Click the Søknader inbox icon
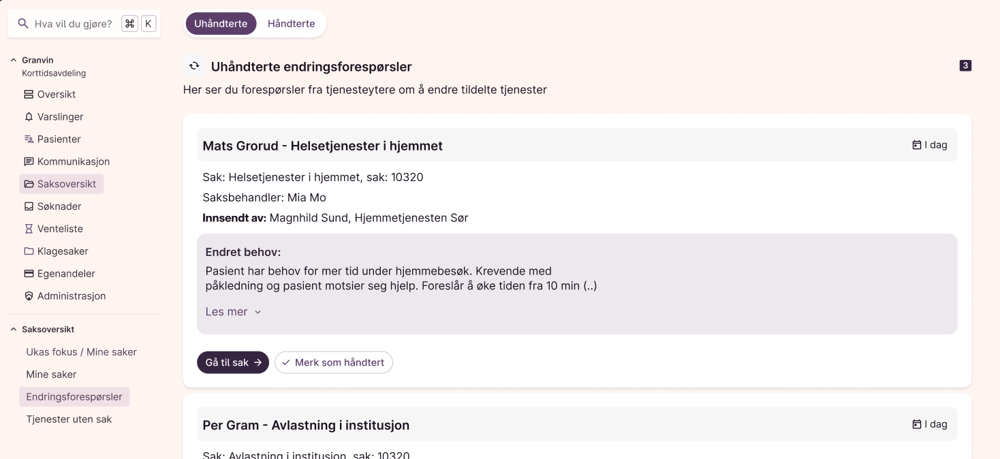Screen dimensions: 1000x459 pyautogui.click(x=29, y=206)
